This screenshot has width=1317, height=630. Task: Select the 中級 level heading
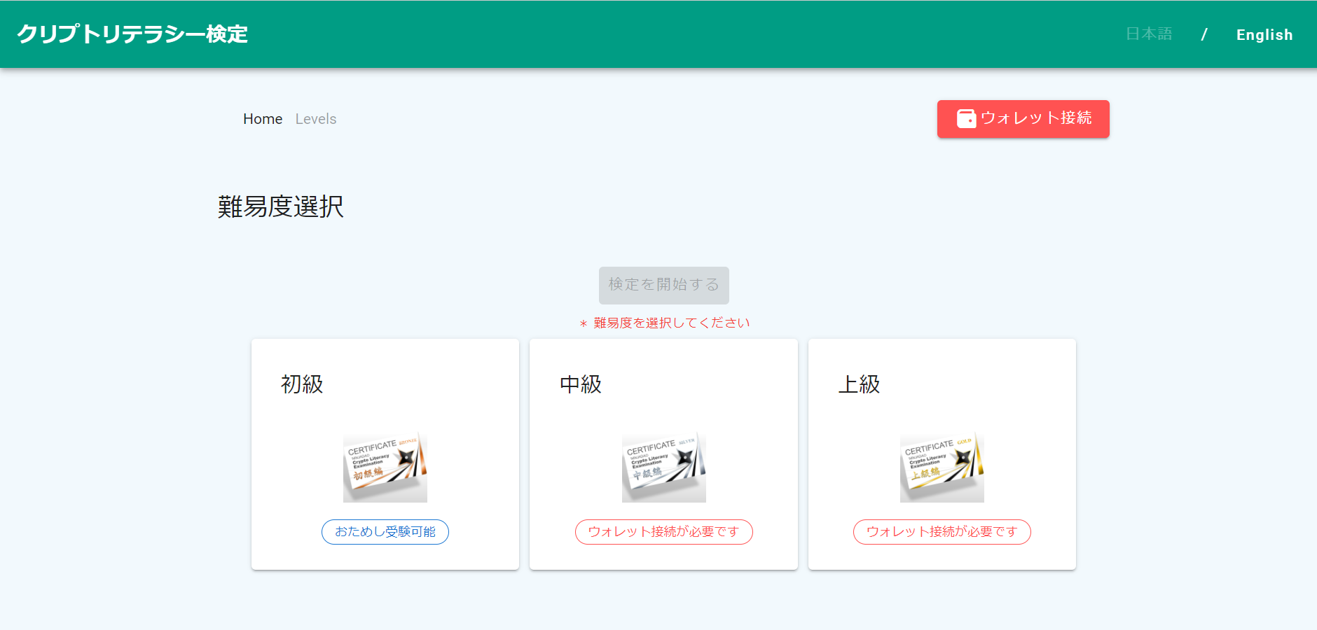pyautogui.click(x=581, y=384)
